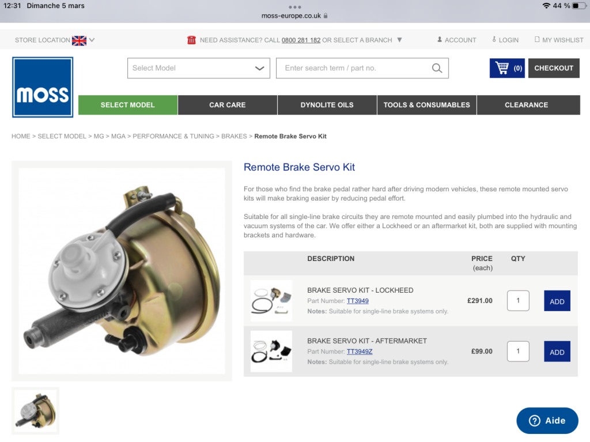Open the Account page
Screen dimensions: 590x442
pos(456,40)
